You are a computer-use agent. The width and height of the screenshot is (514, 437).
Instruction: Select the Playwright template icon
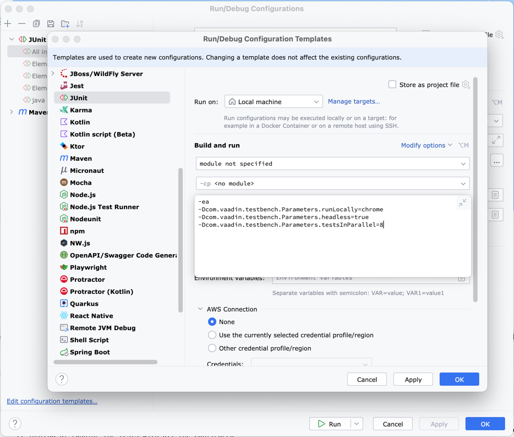(x=64, y=267)
